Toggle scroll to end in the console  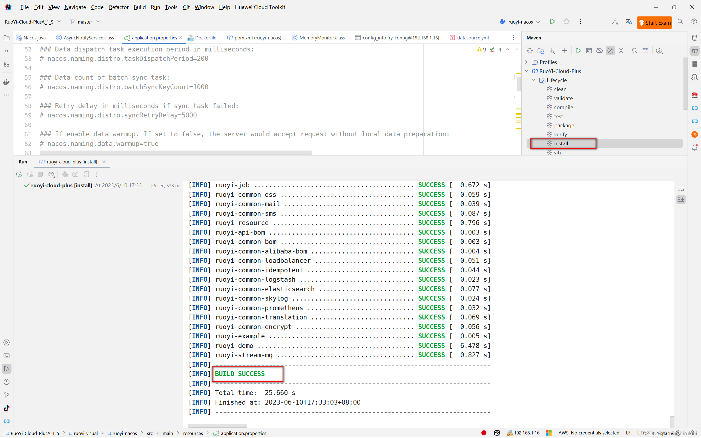click(681, 199)
